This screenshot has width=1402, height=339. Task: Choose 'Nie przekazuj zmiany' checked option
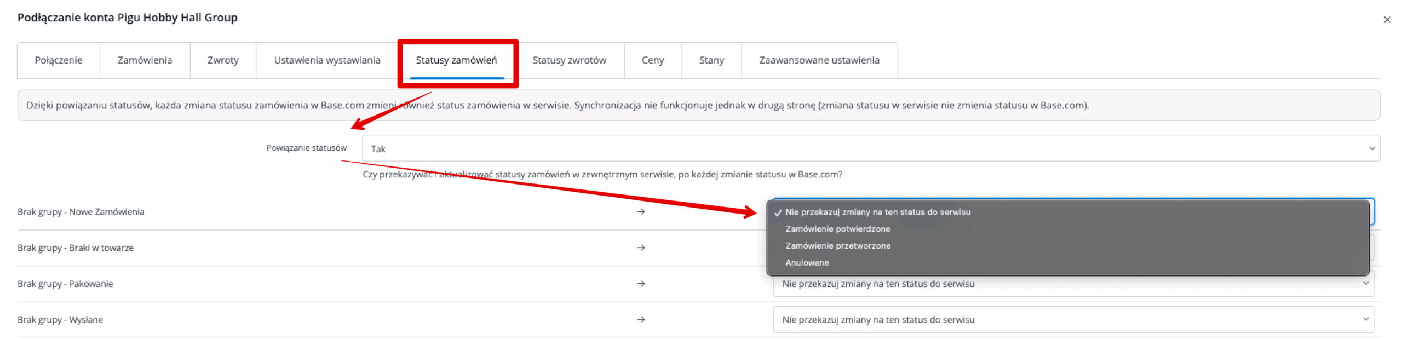[x=877, y=212]
